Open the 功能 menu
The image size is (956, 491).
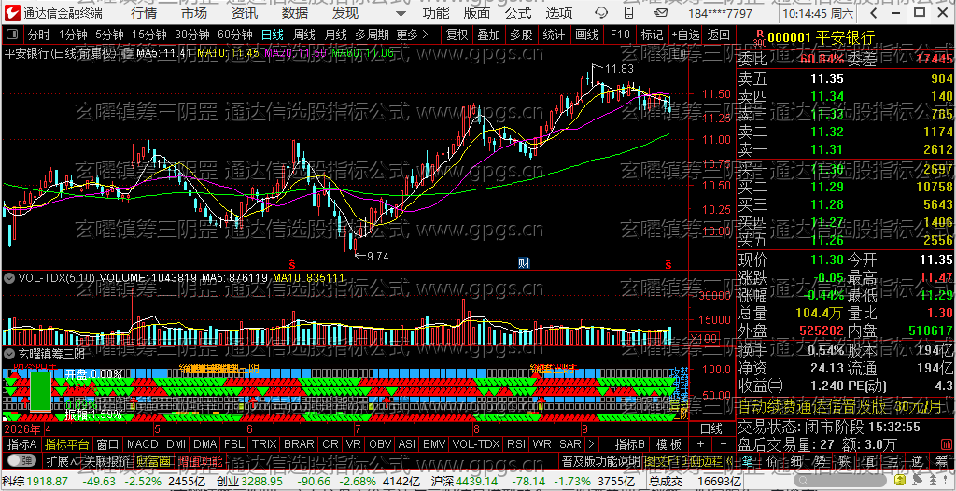click(x=436, y=13)
